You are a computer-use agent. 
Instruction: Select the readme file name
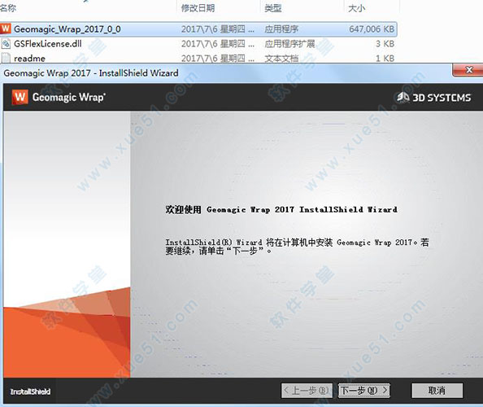pyautogui.click(x=29, y=58)
